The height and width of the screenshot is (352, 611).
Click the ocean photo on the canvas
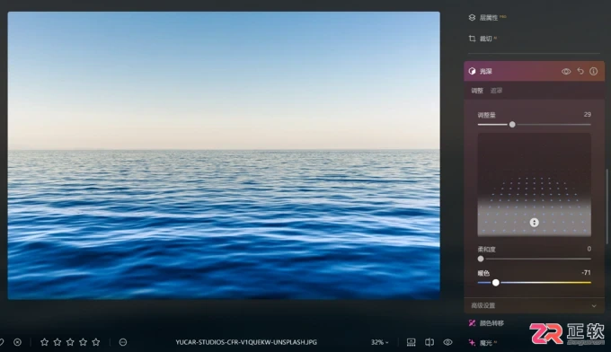pos(224,155)
